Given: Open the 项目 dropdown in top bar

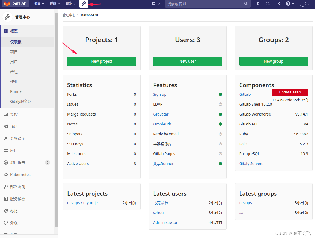Looking at the screenshot, I should [x=39, y=3].
